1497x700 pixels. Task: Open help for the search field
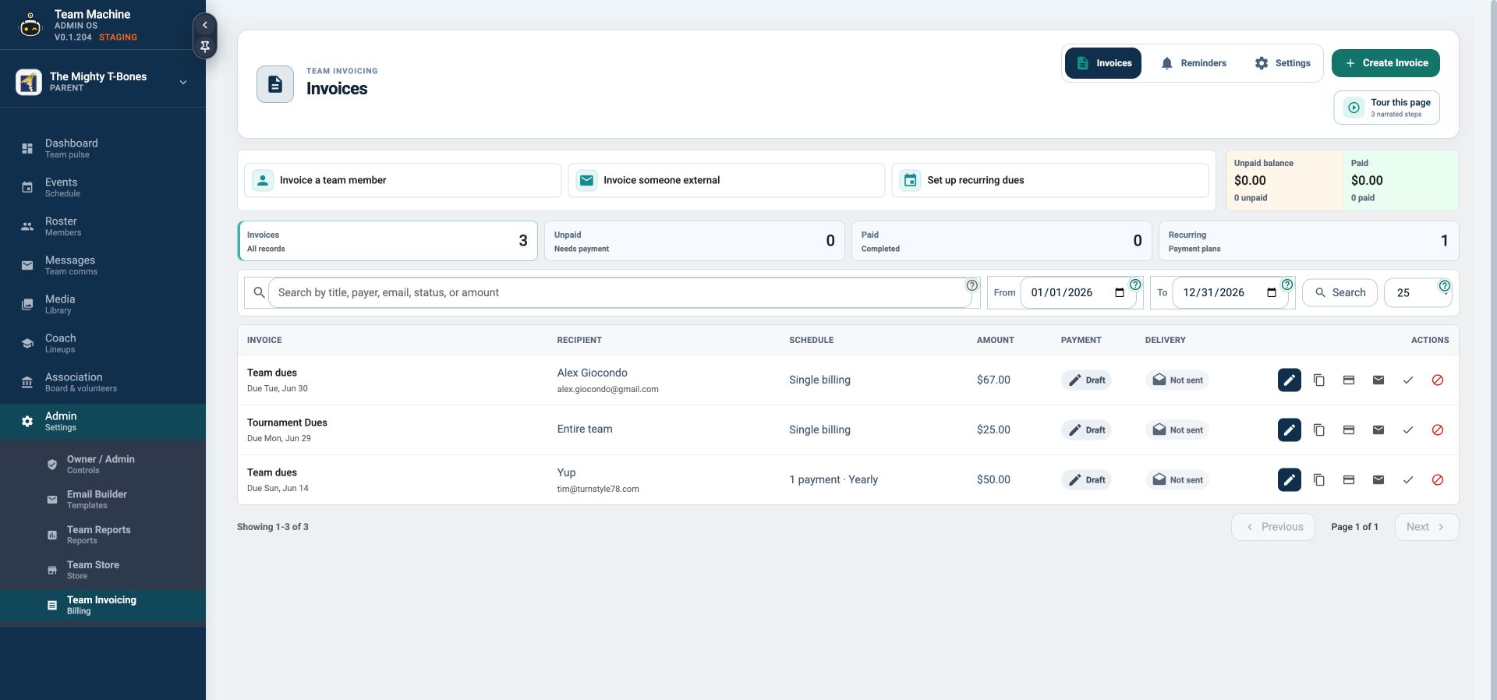(971, 285)
